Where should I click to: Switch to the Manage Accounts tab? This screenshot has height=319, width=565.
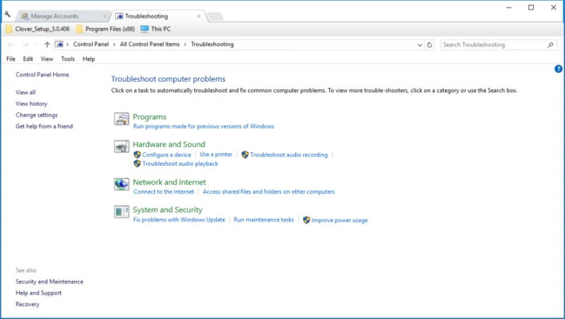pos(61,16)
